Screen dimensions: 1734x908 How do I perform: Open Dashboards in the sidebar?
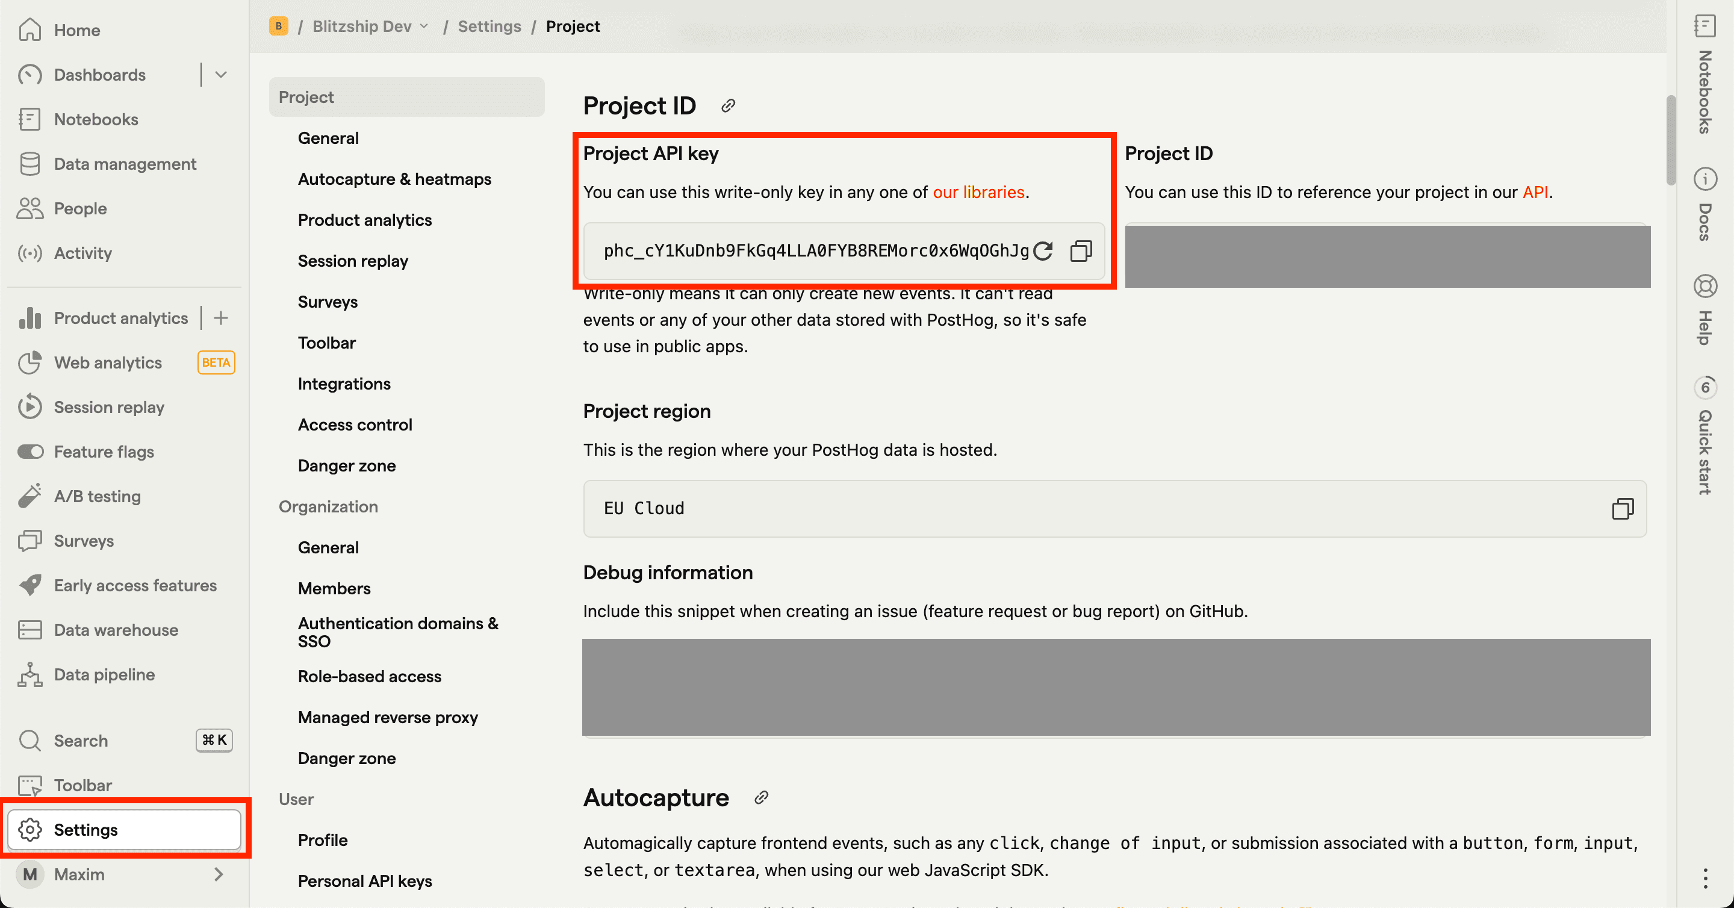click(99, 75)
